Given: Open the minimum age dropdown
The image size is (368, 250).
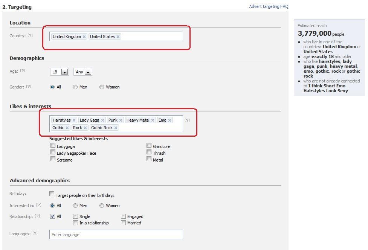Looking at the screenshot, I should click(x=64, y=72).
